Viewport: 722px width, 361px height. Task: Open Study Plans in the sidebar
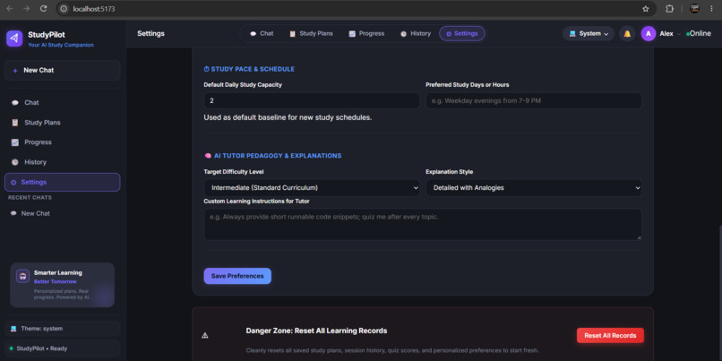62,123
